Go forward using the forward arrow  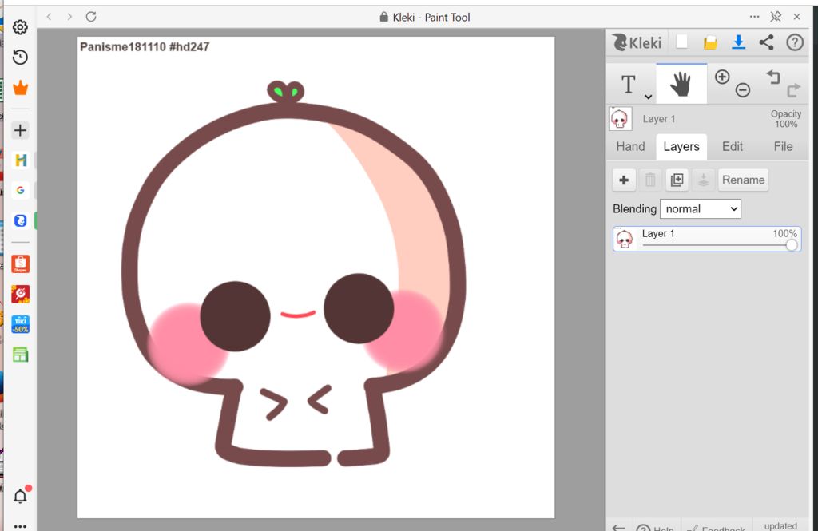pyautogui.click(x=69, y=17)
